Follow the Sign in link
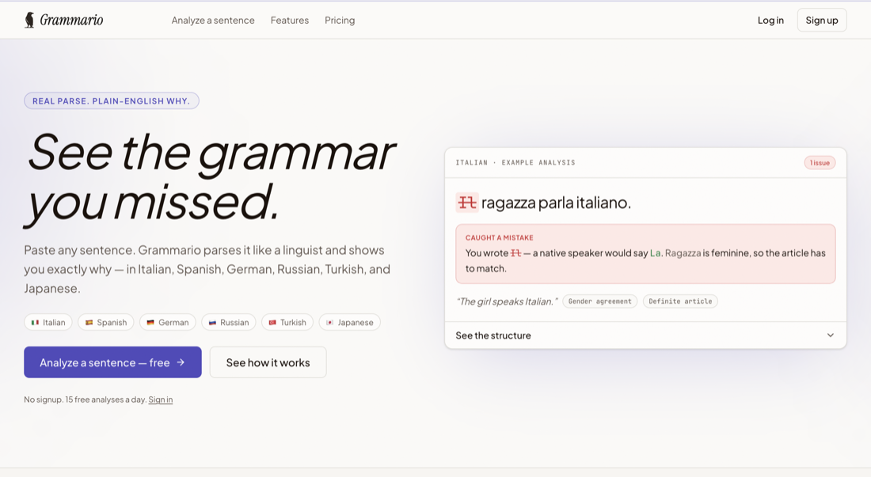 (x=161, y=399)
